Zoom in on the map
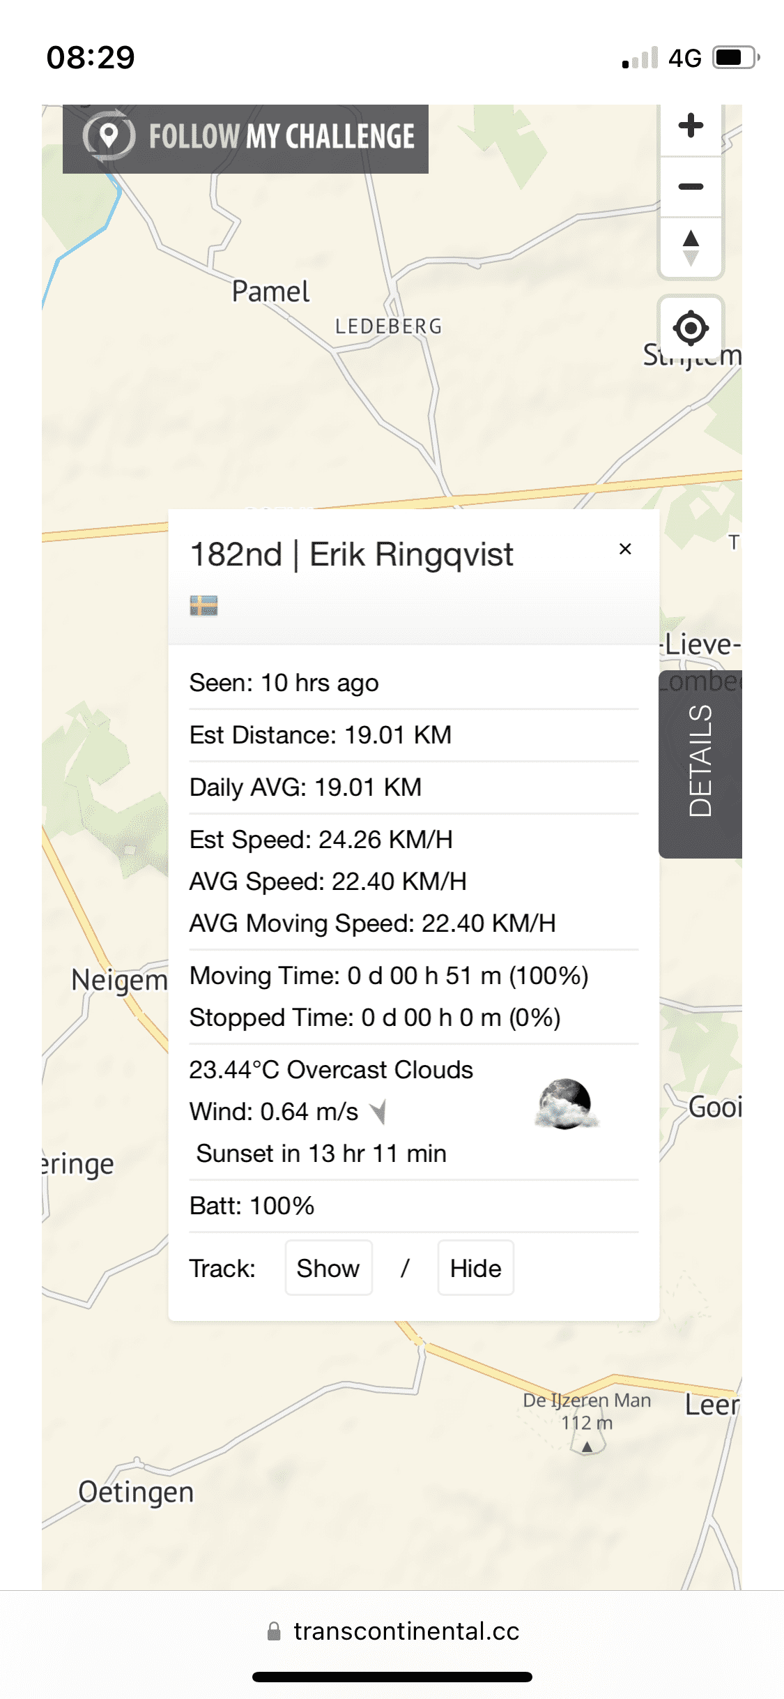This screenshot has height=1699, width=784. tap(691, 126)
